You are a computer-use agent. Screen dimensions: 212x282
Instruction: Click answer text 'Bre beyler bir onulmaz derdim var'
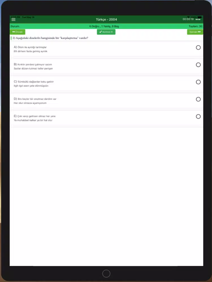(37, 99)
